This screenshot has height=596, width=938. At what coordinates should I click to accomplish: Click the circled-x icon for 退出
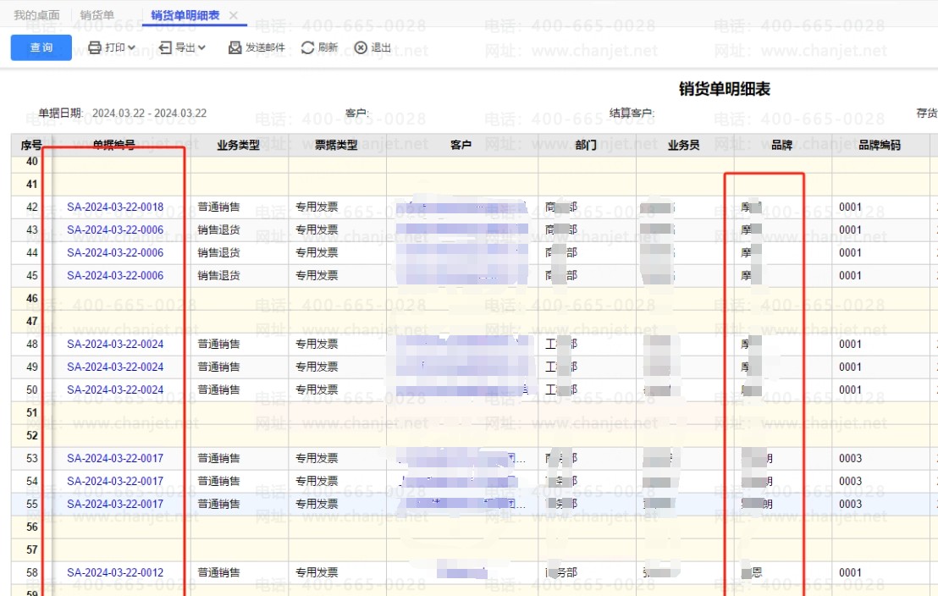point(361,47)
